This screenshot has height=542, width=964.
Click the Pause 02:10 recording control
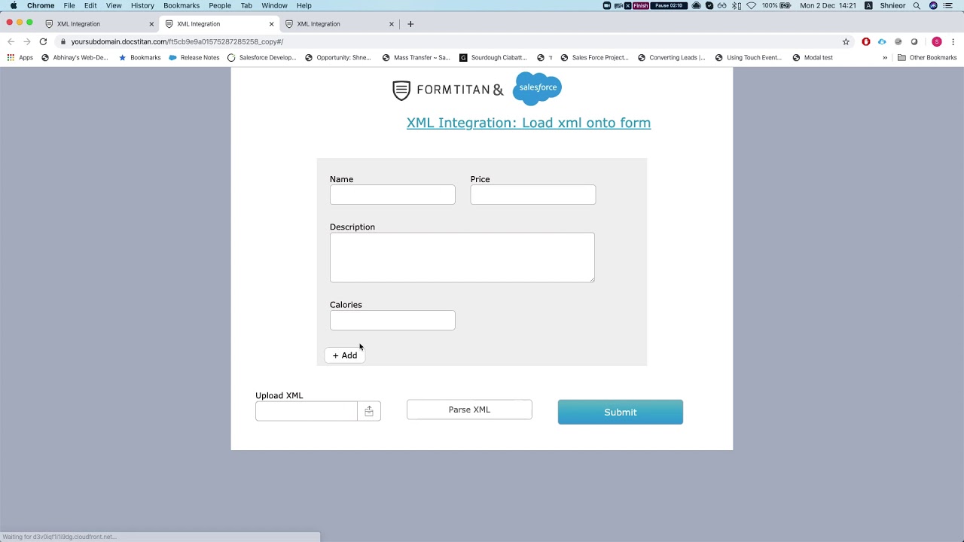coord(669,5)
